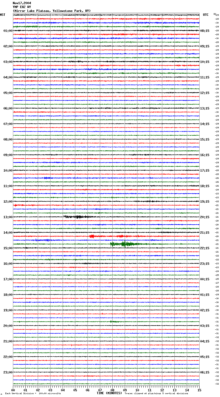Click the 04:15 UTC time label
The image size is (220, 397).
[205, 341]
